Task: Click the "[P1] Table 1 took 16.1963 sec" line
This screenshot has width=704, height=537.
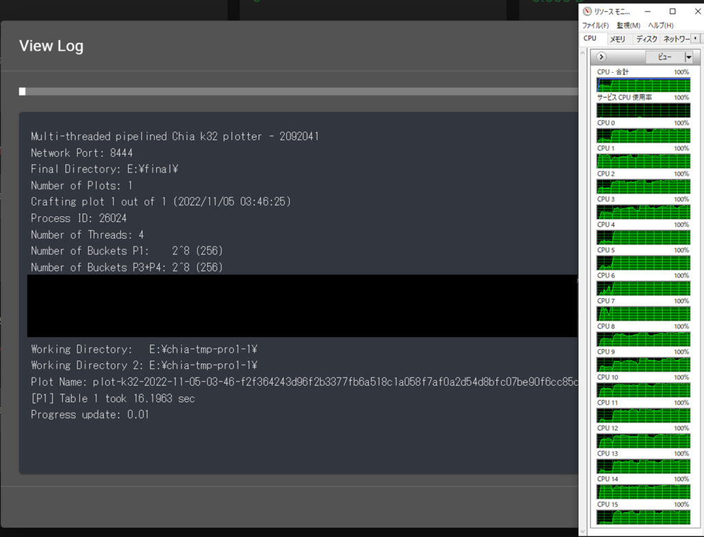Action: click(113, 399)
